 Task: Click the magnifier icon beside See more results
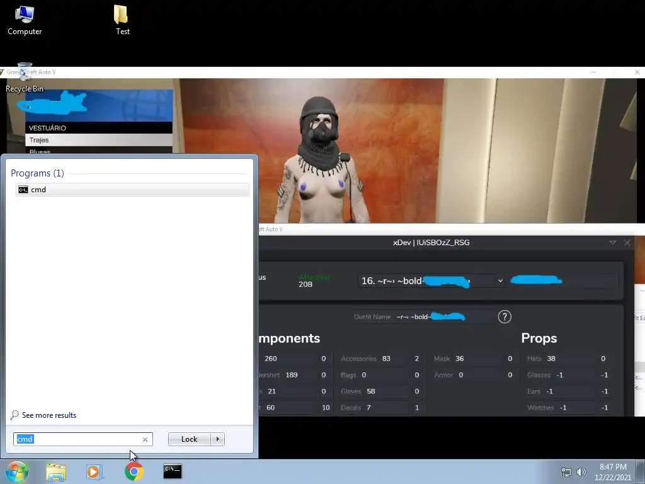(14, 415)
